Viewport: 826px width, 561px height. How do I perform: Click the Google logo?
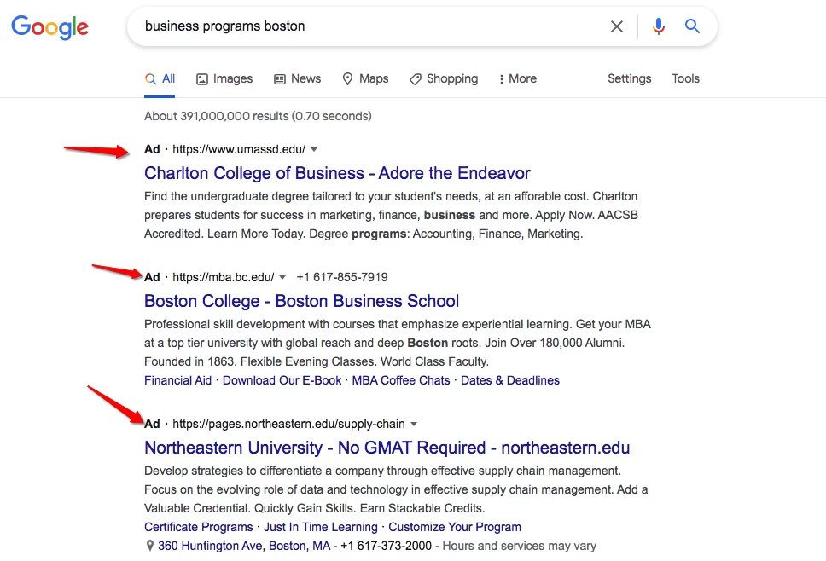(x=50, y=26)
